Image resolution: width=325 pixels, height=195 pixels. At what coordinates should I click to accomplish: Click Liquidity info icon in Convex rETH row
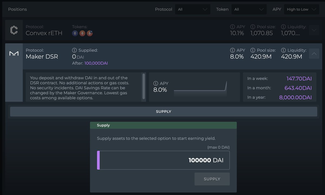pos(283,27)
